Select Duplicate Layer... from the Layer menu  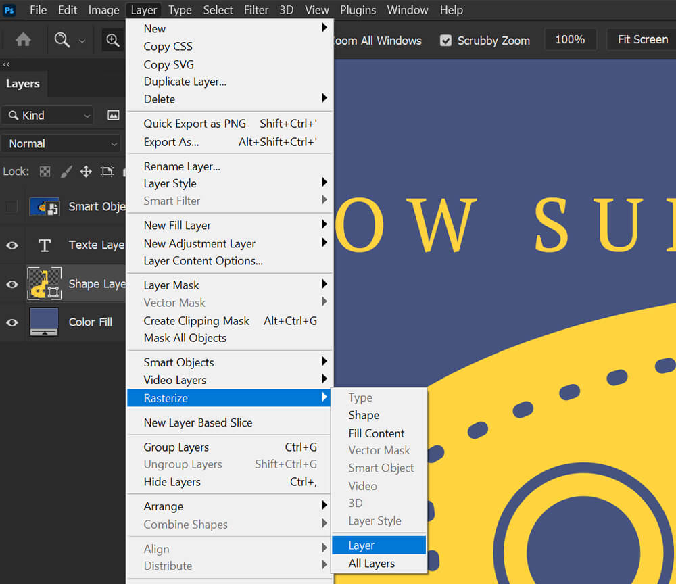click(185, 82)
